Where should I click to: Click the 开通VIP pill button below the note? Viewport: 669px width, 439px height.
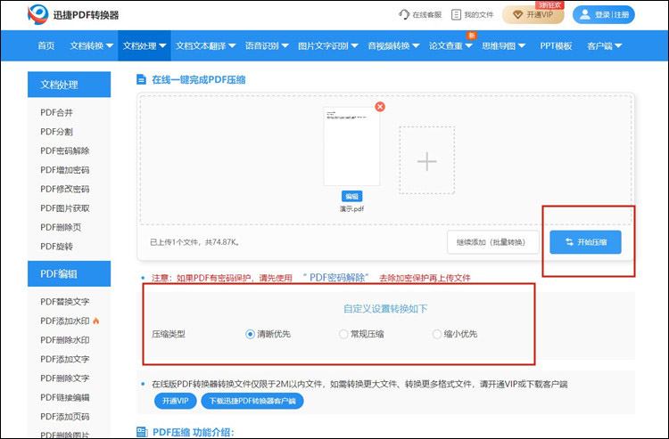[x=176, y=401]
